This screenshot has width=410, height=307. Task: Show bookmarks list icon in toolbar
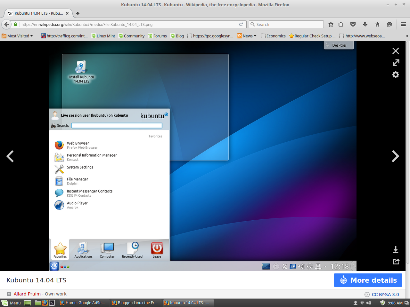coord(341,24)
